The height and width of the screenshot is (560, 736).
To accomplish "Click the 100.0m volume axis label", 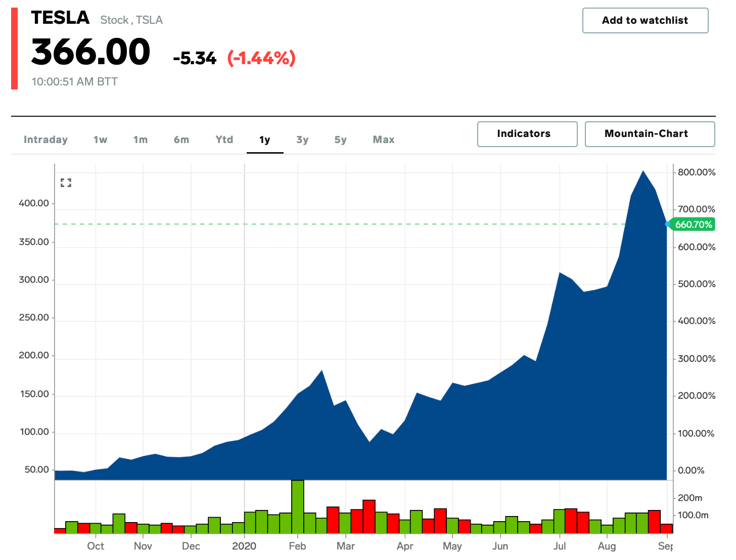I will [693, 515].
